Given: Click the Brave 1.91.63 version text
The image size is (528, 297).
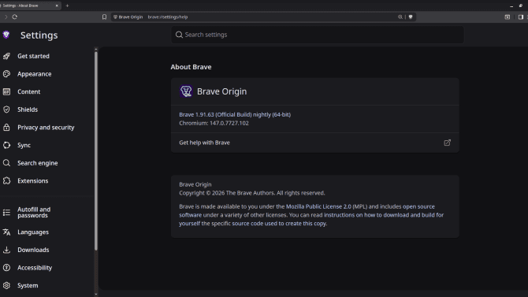Looking at the screenshot, I should (x=235, y=114).
